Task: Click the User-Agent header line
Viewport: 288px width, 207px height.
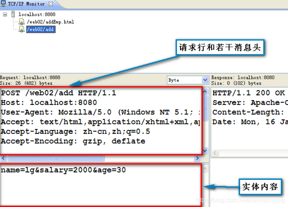Action: click(x=100, y=112)
